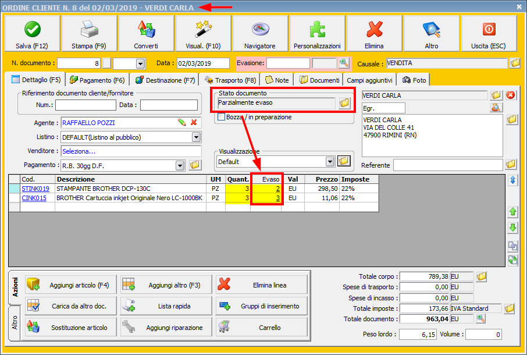Open the Altro toolbar button
This screenshot has width=527, height=355.
431,33
